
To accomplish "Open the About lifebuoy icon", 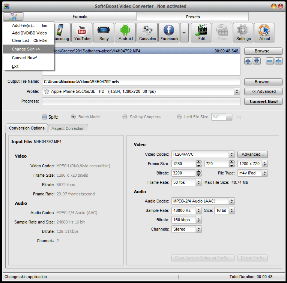I will pos(264,33).
